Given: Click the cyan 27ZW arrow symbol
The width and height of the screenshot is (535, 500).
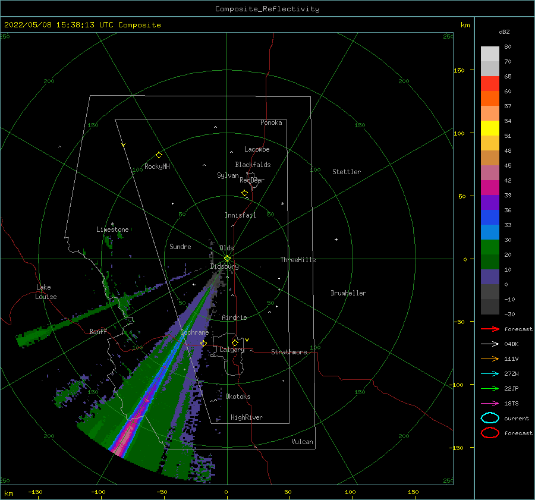Looking at the screenshot, I should pos(490,374).
